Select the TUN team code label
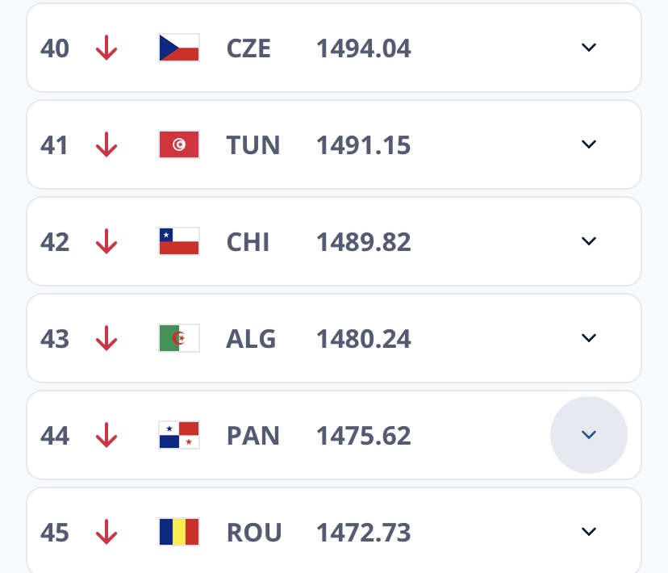 pyautogui.click(x=253, y=145)
